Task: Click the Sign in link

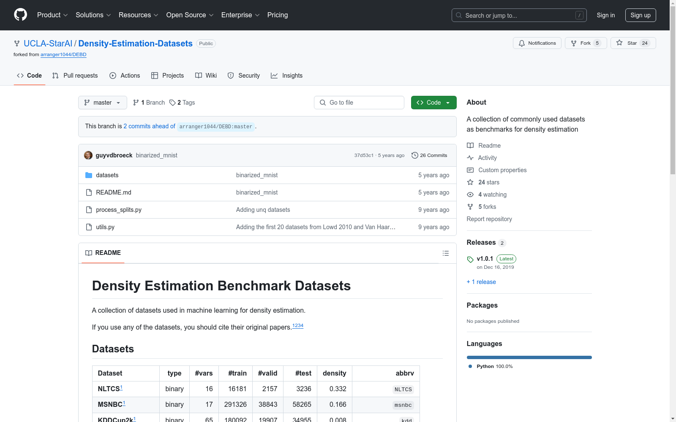Action: 606,15
